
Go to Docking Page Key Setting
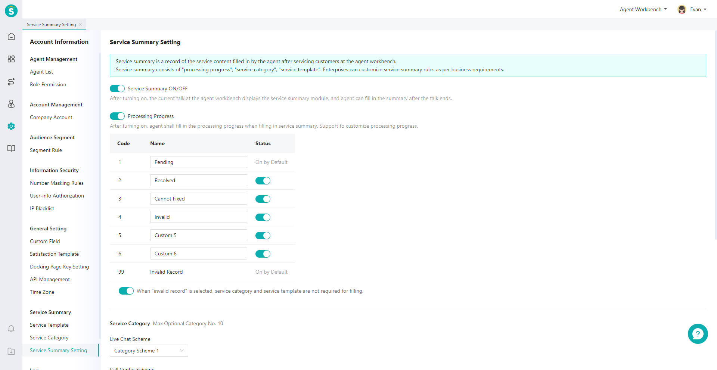59,267
